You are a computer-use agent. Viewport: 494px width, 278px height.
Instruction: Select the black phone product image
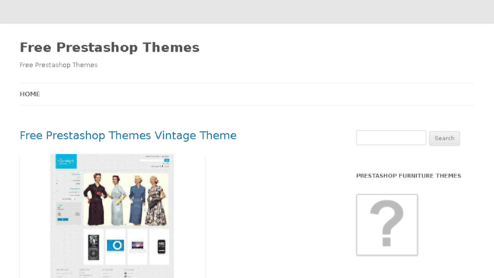(x=162, y=246)
